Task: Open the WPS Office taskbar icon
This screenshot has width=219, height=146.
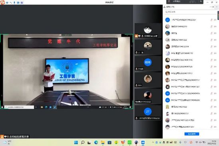Action: click(123, 142)
